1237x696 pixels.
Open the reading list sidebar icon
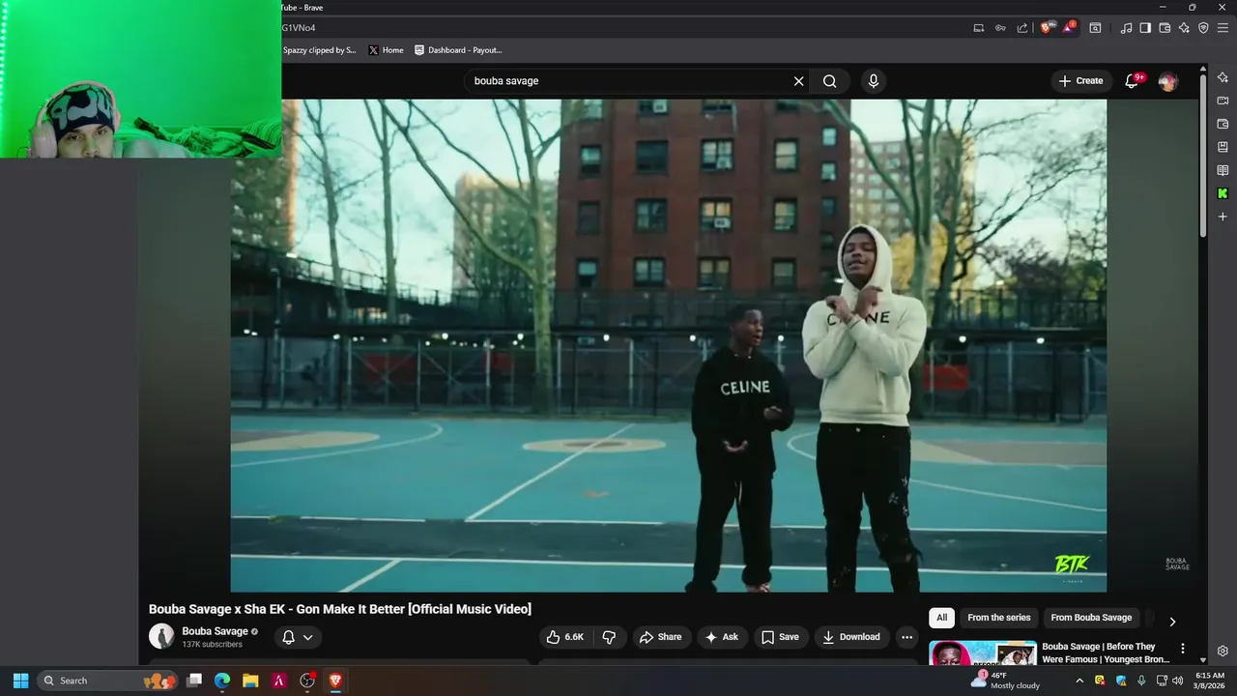(1223, 170)
